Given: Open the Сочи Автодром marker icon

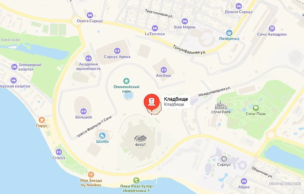Looking at the screenshot, I should (272, 28).
